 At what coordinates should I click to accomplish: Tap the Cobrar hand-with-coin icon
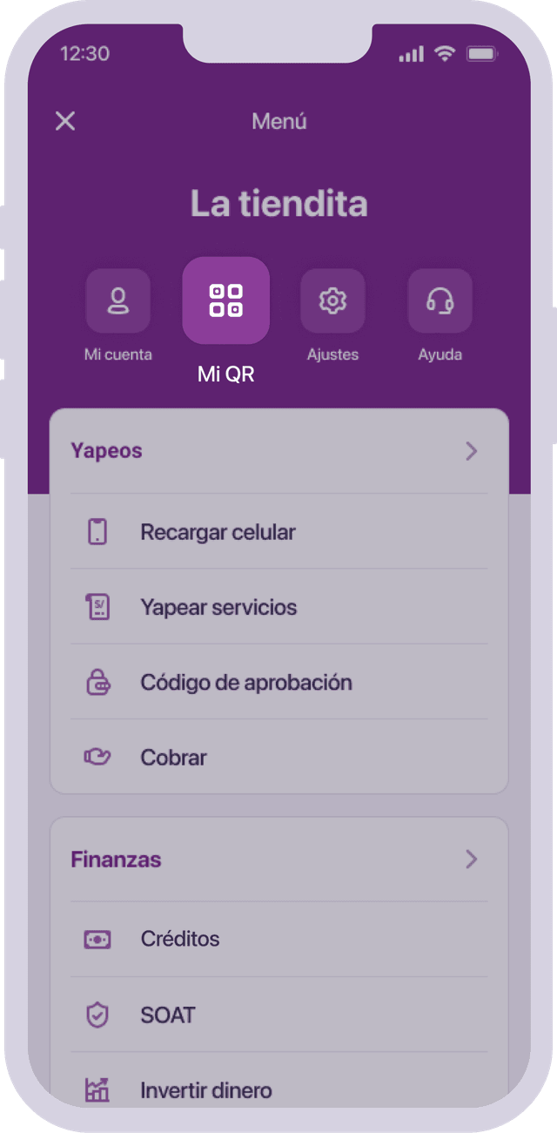98,757
